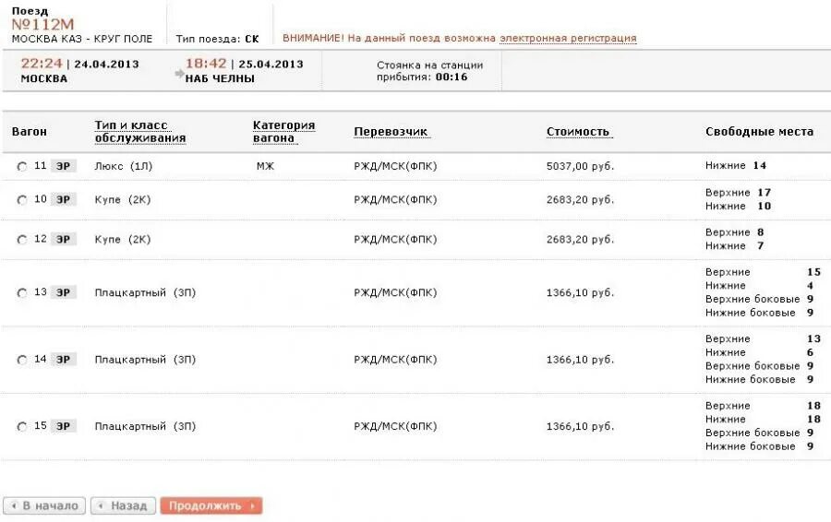Viewport: 831px width, 522px height.
Task: Click ЭР badge of wagon 13
Action: pos(63,292)
